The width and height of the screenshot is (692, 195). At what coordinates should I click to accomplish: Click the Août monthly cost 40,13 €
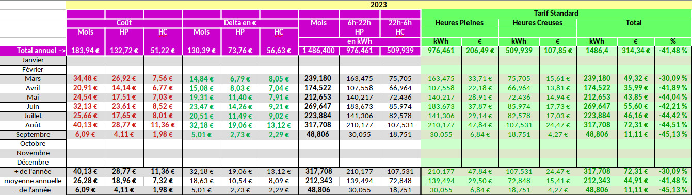tap(86, 125)
